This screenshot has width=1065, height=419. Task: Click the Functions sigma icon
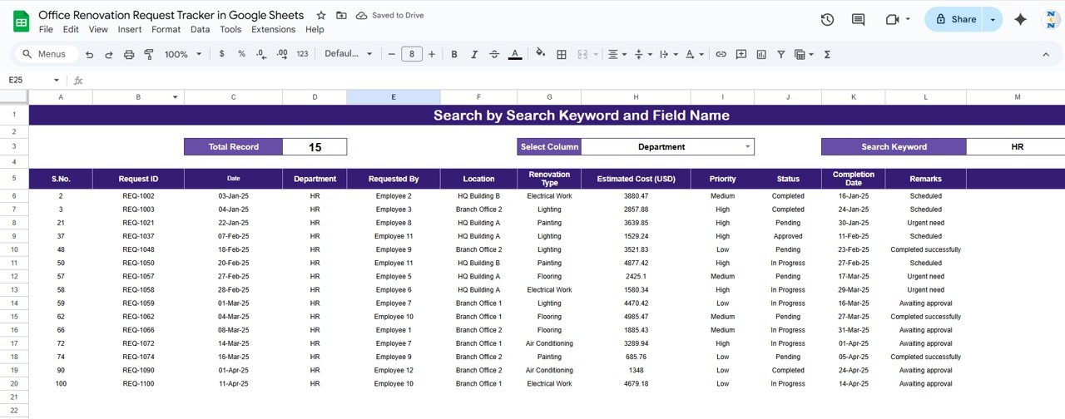tap(827, 54)
